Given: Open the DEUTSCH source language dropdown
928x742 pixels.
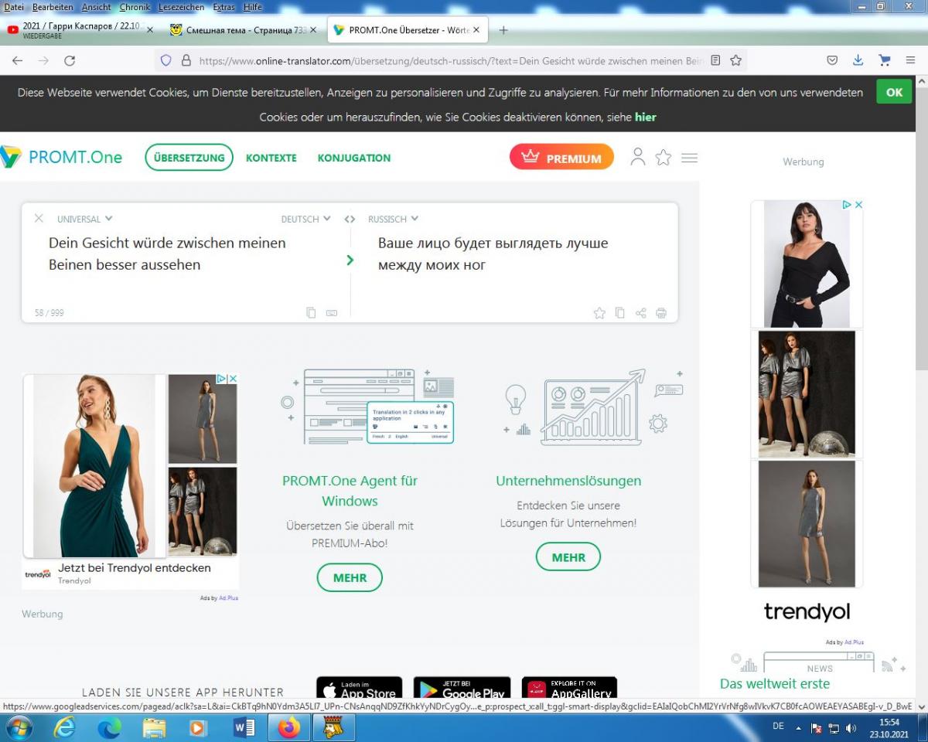Looking at the screenshot, I should click(x=305, y=219).
